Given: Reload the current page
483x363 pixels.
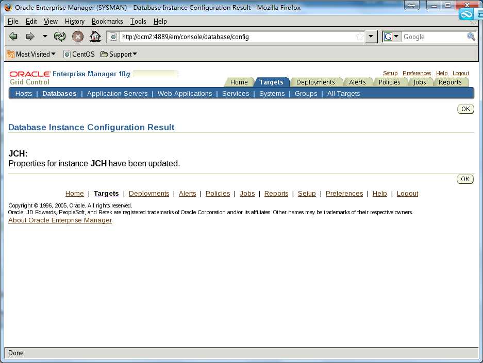Looking at the screenshot, I should click(59, 37).
